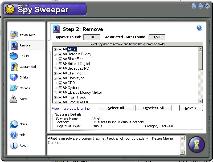Open the Results section
The width and height of the screenshot is (213, 162).
pos(24,56)
